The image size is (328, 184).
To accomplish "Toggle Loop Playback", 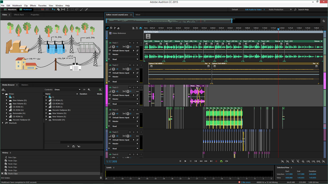I will [221, 161].
